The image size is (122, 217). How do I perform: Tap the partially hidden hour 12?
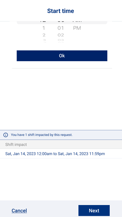point(43,22)
